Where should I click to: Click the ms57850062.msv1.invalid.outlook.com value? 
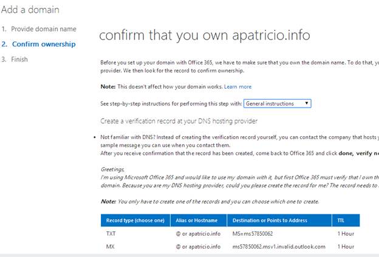click(x=279, y=247)
